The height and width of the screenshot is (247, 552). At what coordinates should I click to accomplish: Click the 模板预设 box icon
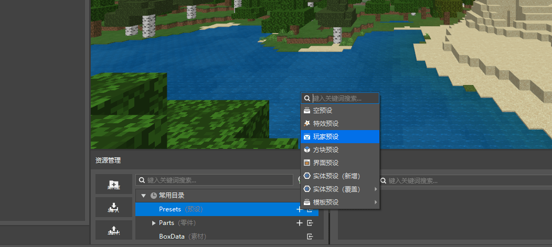pos(307,202)
